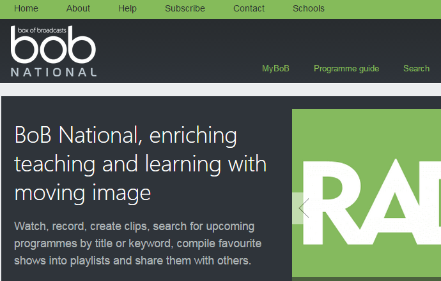Open MyBoB from the header

(275, 69)
